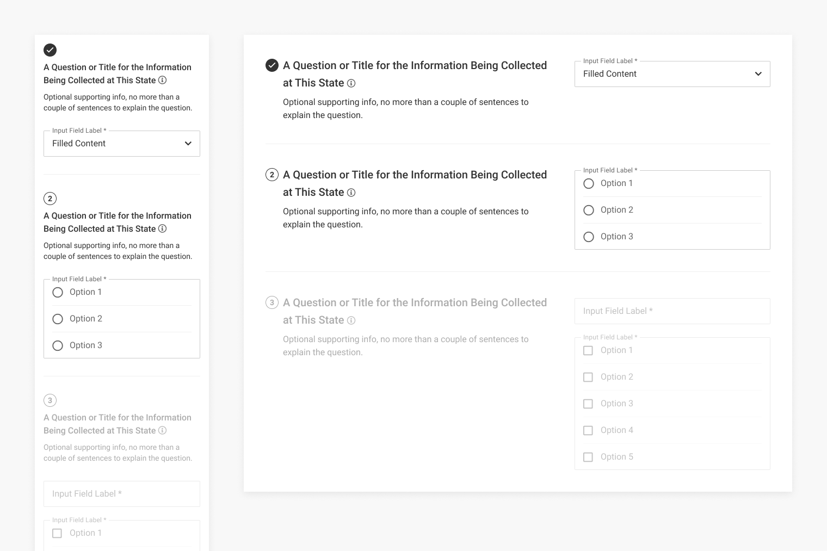Check the Option 5 checkbox in step 3
827x551 pixels.
pyautogui.click(x=588, y=457)
